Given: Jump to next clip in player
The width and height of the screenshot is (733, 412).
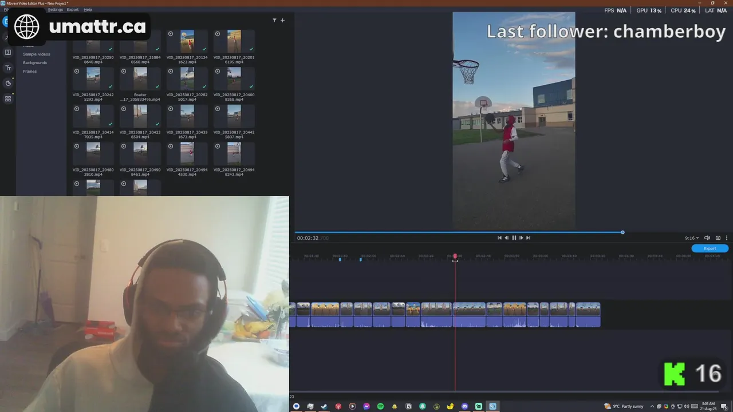Looking at the screenshot, I should coord(528,238).
